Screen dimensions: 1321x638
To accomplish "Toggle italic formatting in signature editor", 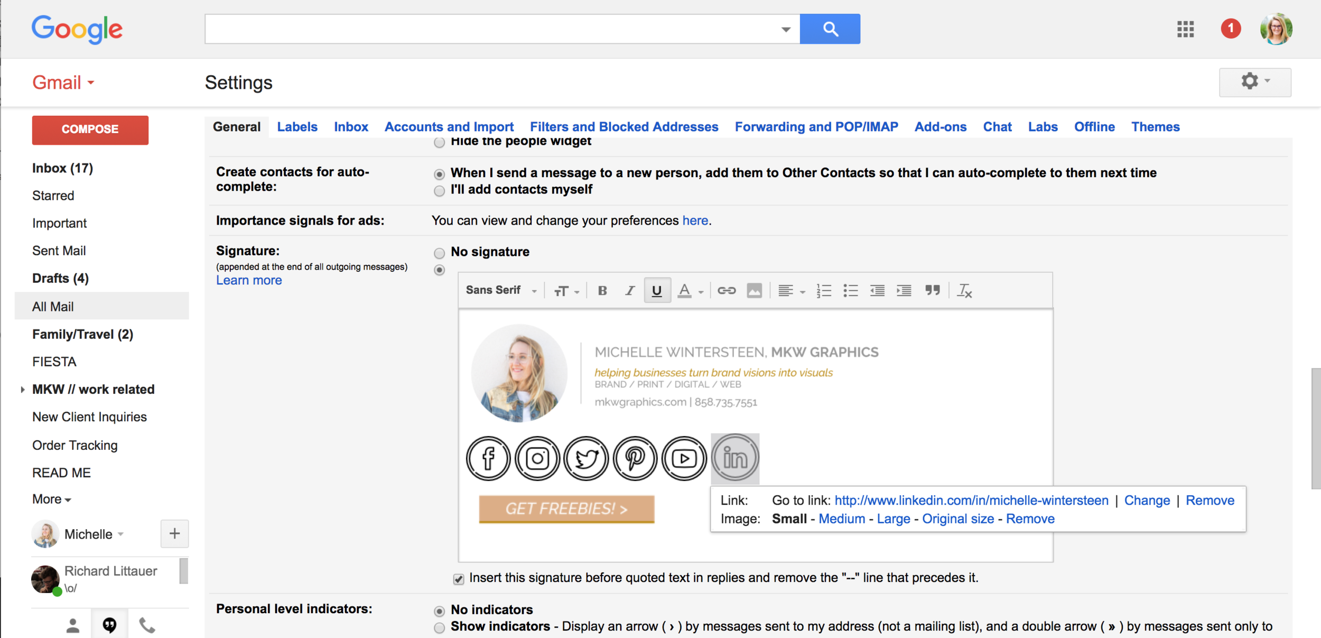I will pos(629,291).
